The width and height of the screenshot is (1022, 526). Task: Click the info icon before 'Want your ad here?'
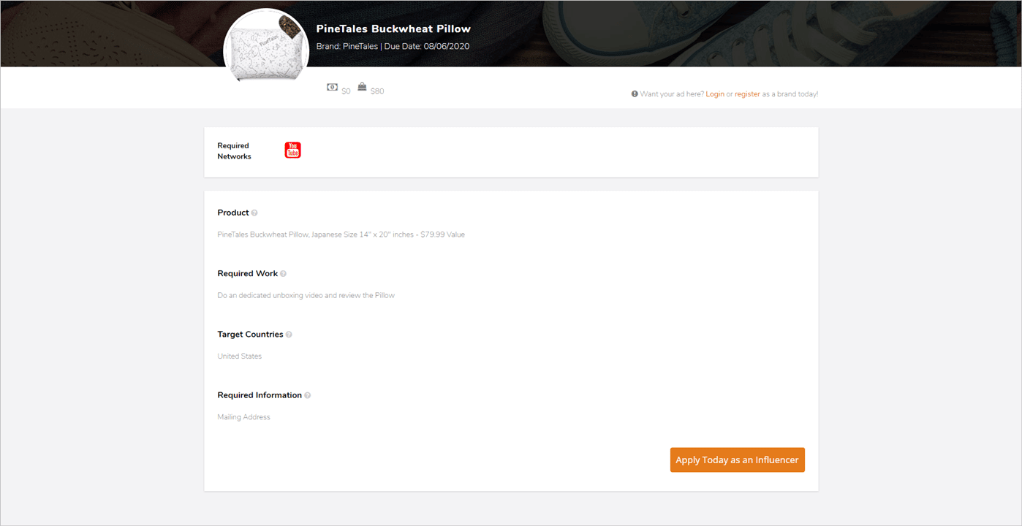(635, 94)
